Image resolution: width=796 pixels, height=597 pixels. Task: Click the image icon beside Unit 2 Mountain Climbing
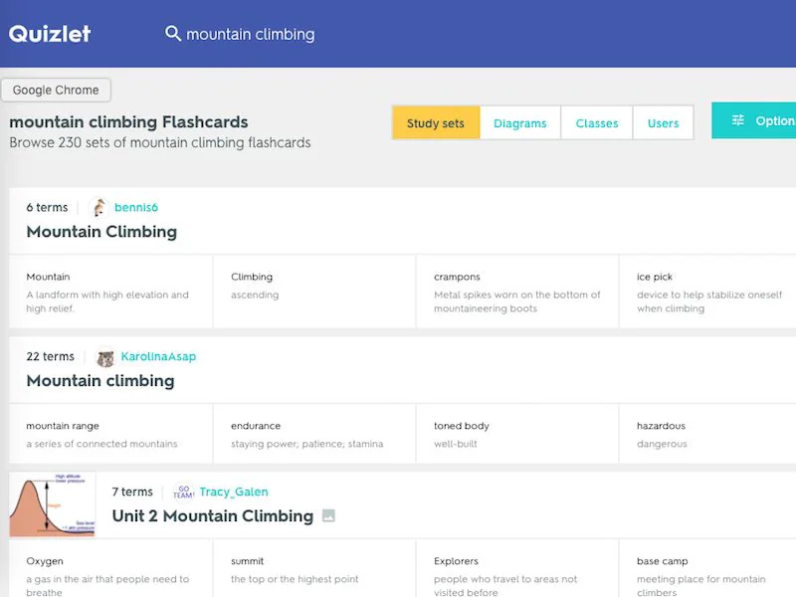[329, 515]
